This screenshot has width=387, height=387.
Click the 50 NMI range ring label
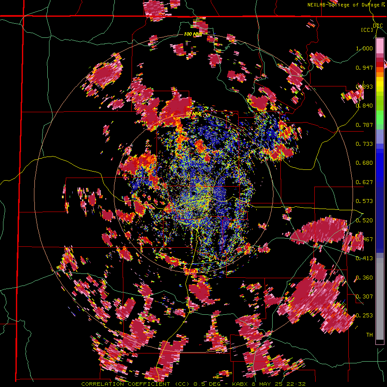point(194,114)
